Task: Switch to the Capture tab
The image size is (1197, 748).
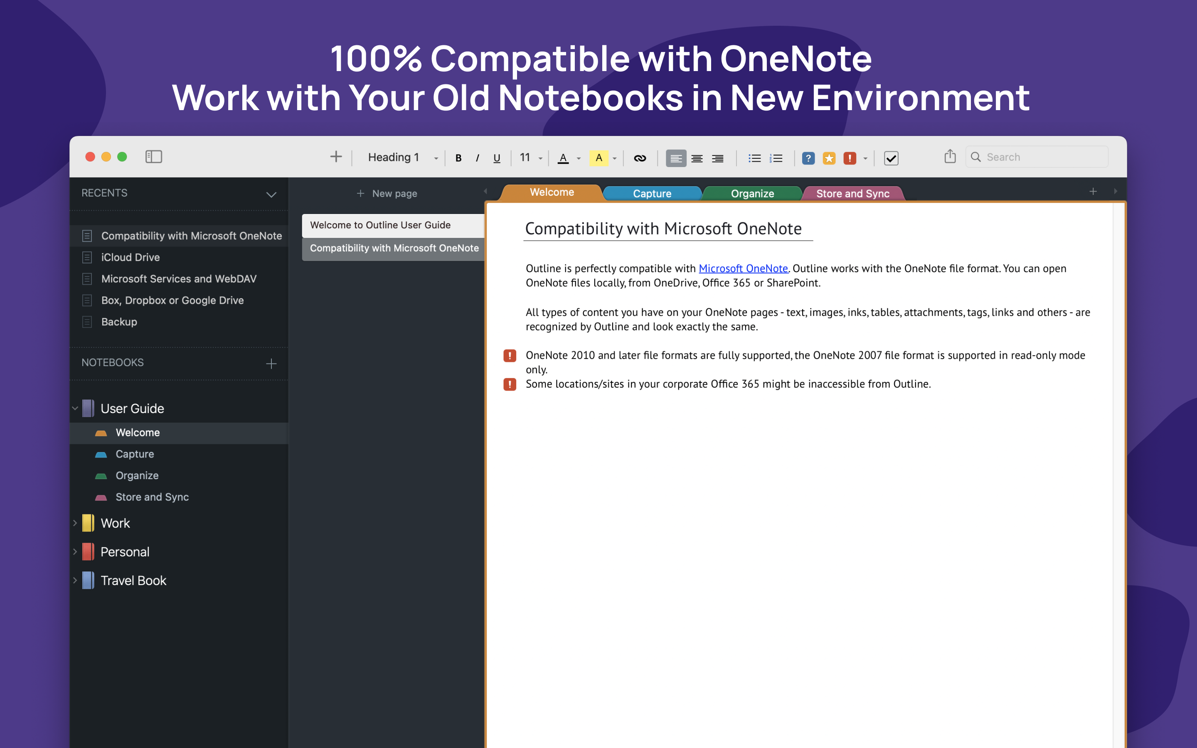Action: (652, 193)
